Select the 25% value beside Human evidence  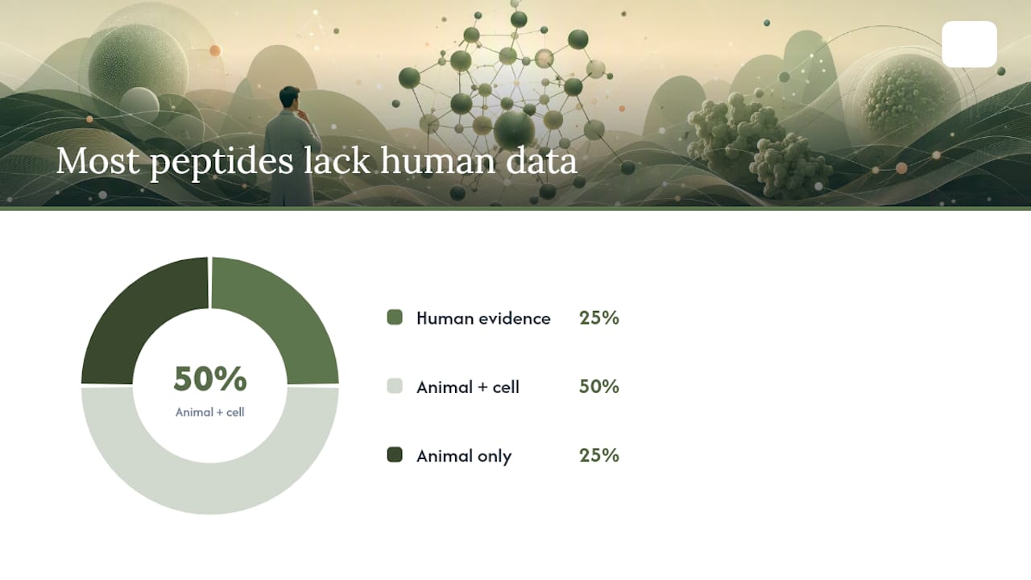599,318
